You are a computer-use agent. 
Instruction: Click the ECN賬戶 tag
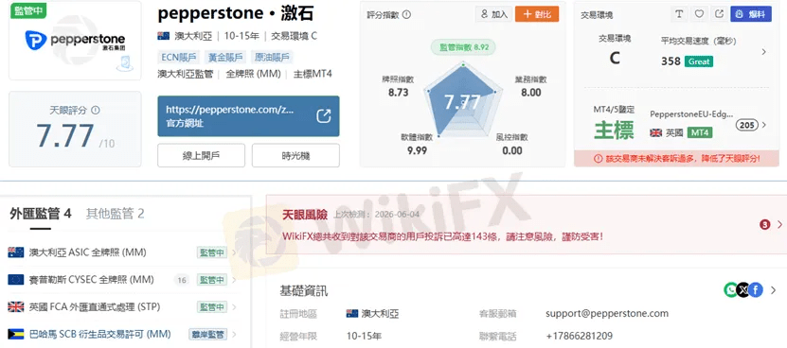click(179, 57)
